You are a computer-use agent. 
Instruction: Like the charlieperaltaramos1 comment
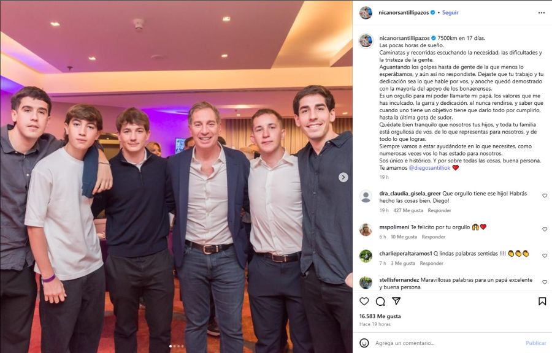tap(544, 256)
